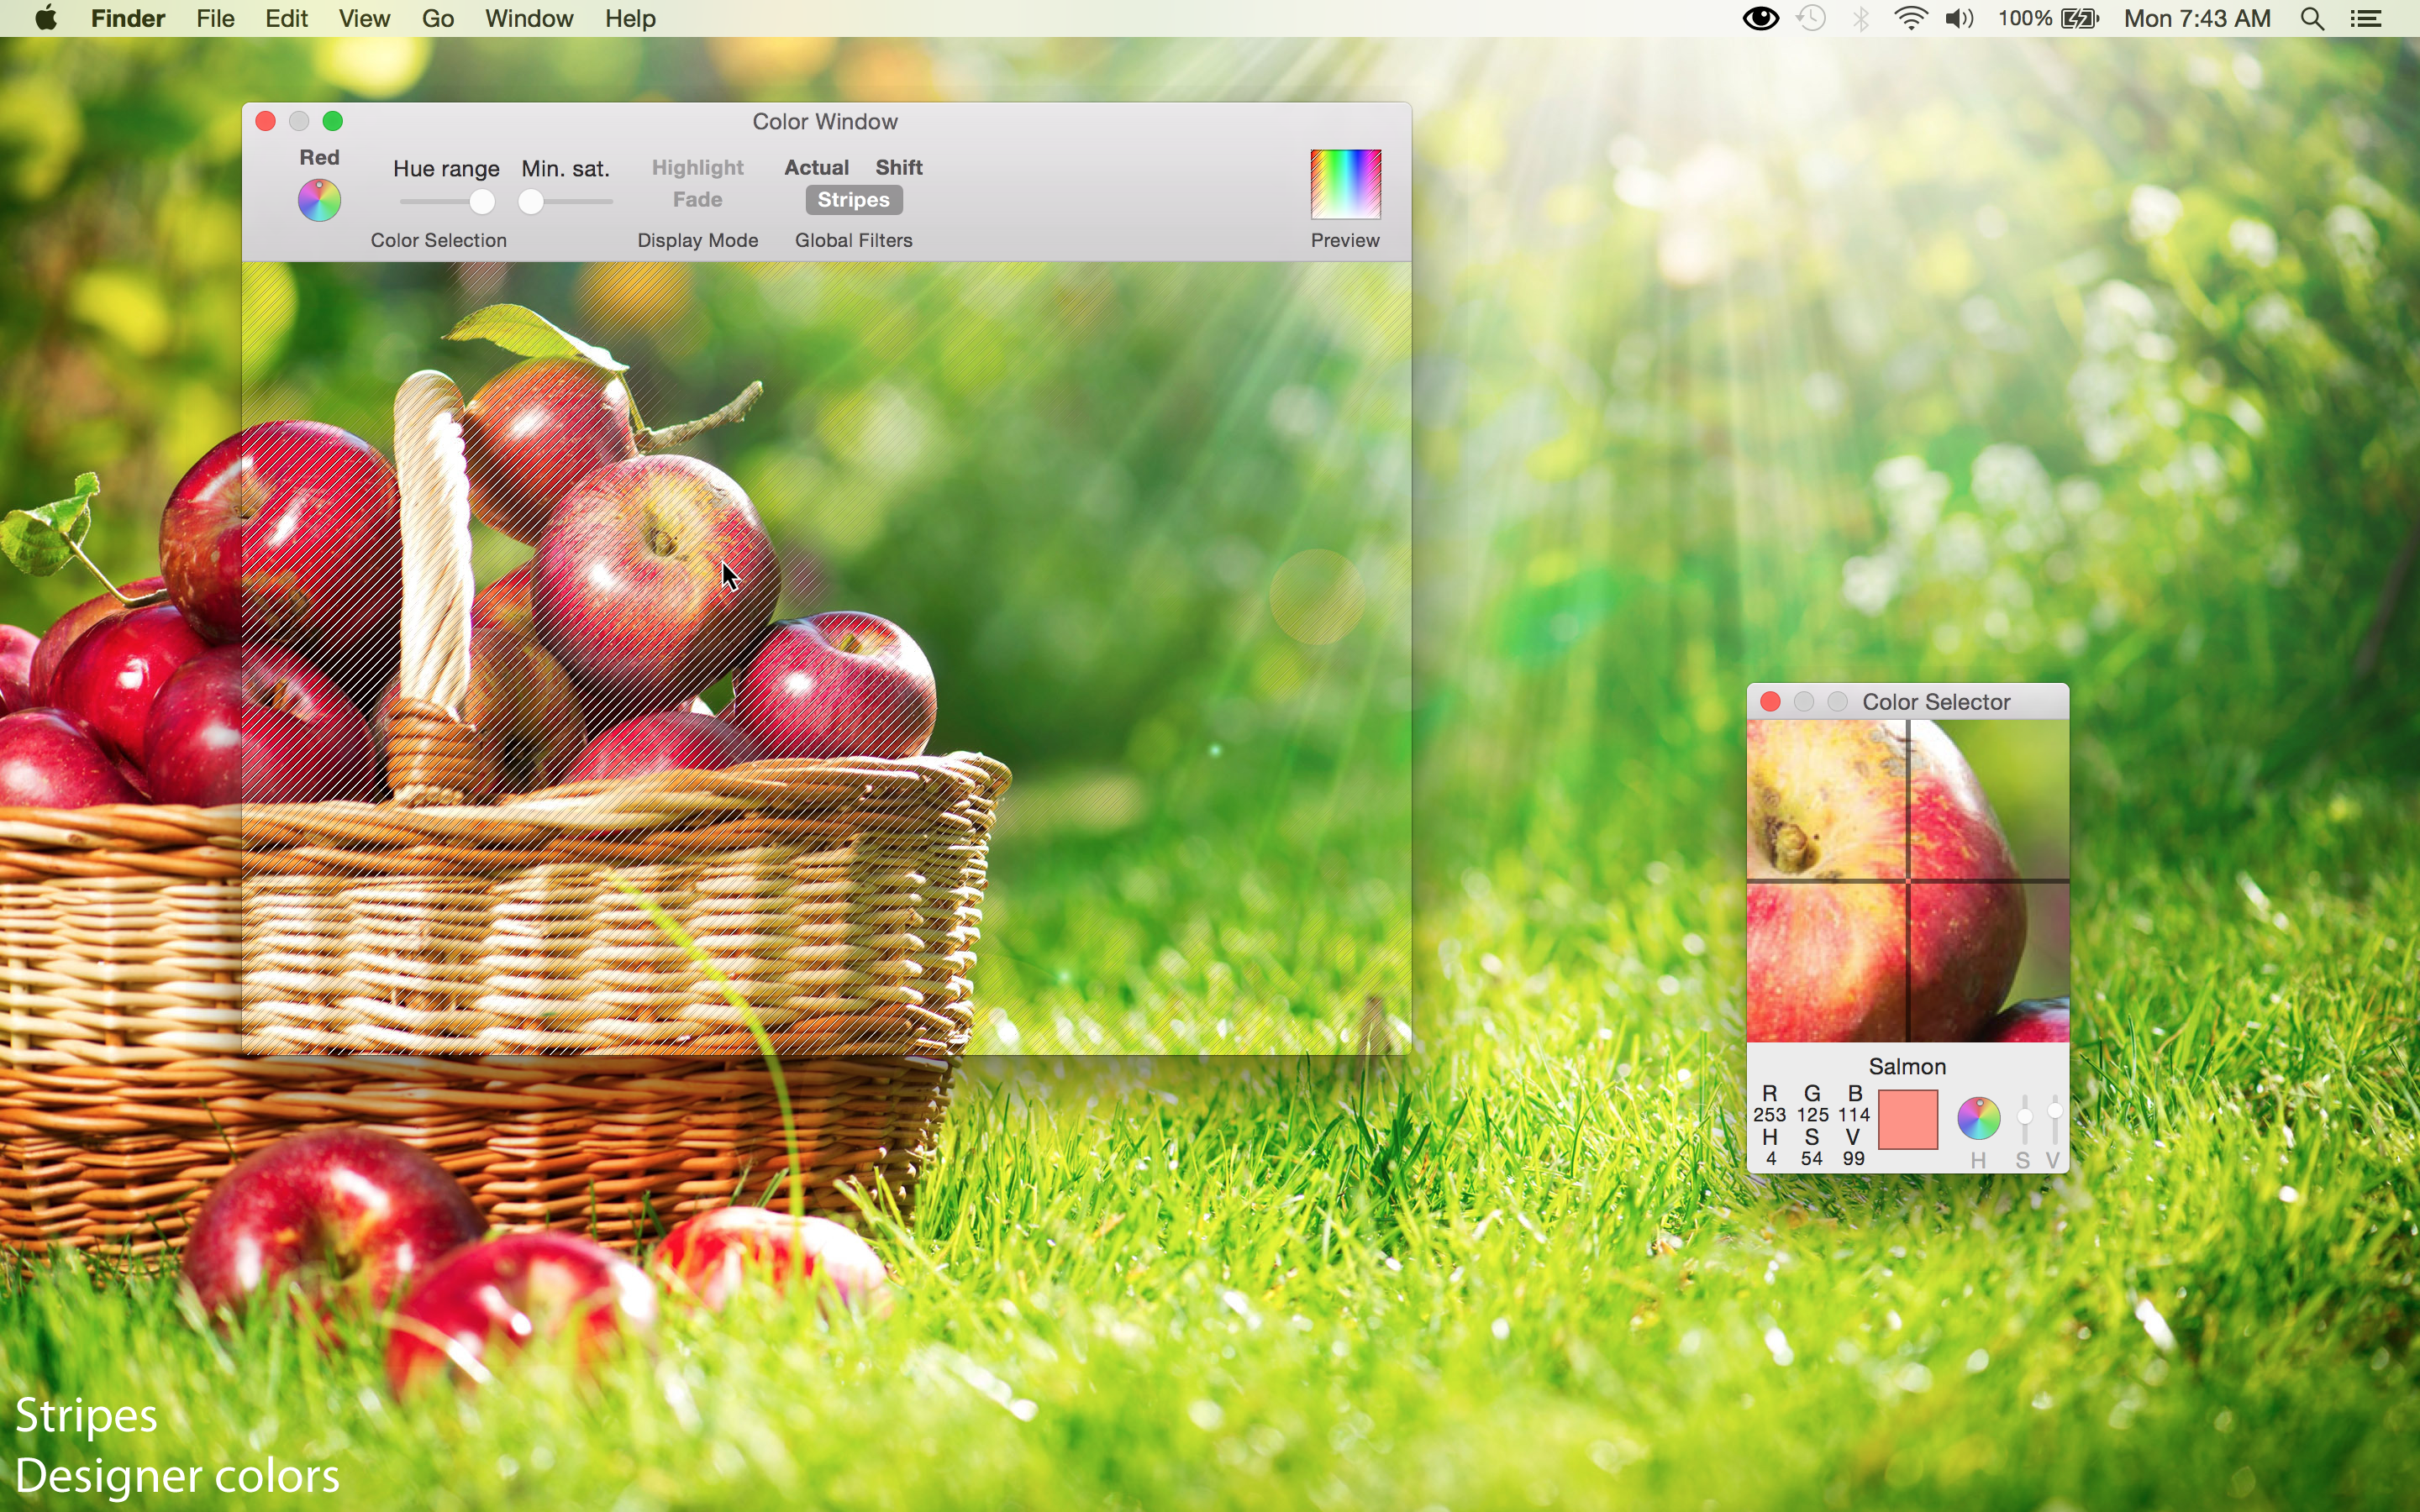The image size is (2420, 1512).
Task: Open the Help menu
Action: pos(630,18)
